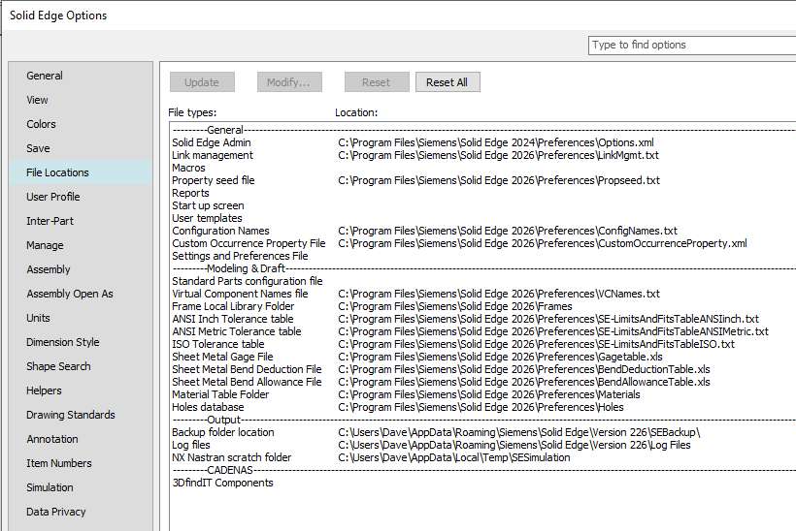Viewport: 796px width, 531px height.
Task: Click the SESimulation Temp folder path
Action: 454,458
